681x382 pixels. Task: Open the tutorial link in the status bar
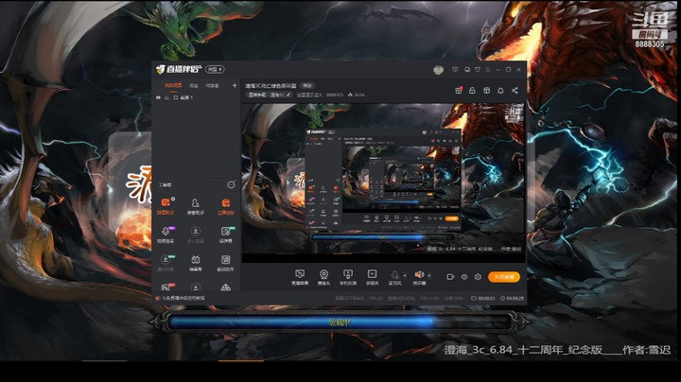click(x=183, y=298)
